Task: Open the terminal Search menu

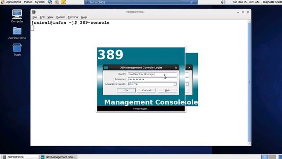Action: tap(61, 17)
